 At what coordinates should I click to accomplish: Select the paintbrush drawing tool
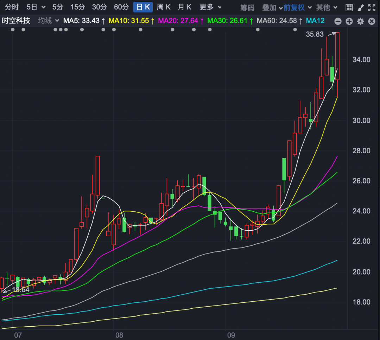click(360, 7)
